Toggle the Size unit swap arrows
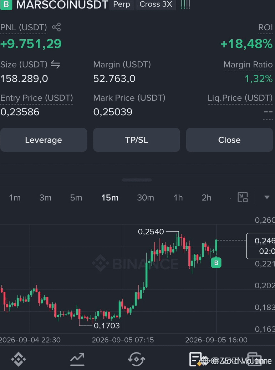Image resolution: width=275 pixels, height=370 pixels. click(55, 65)
